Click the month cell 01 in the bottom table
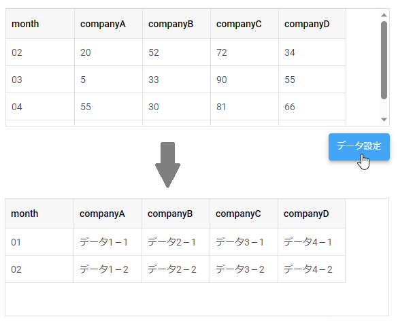Viewport: 398px width, 321px height. tap(39, 242)
